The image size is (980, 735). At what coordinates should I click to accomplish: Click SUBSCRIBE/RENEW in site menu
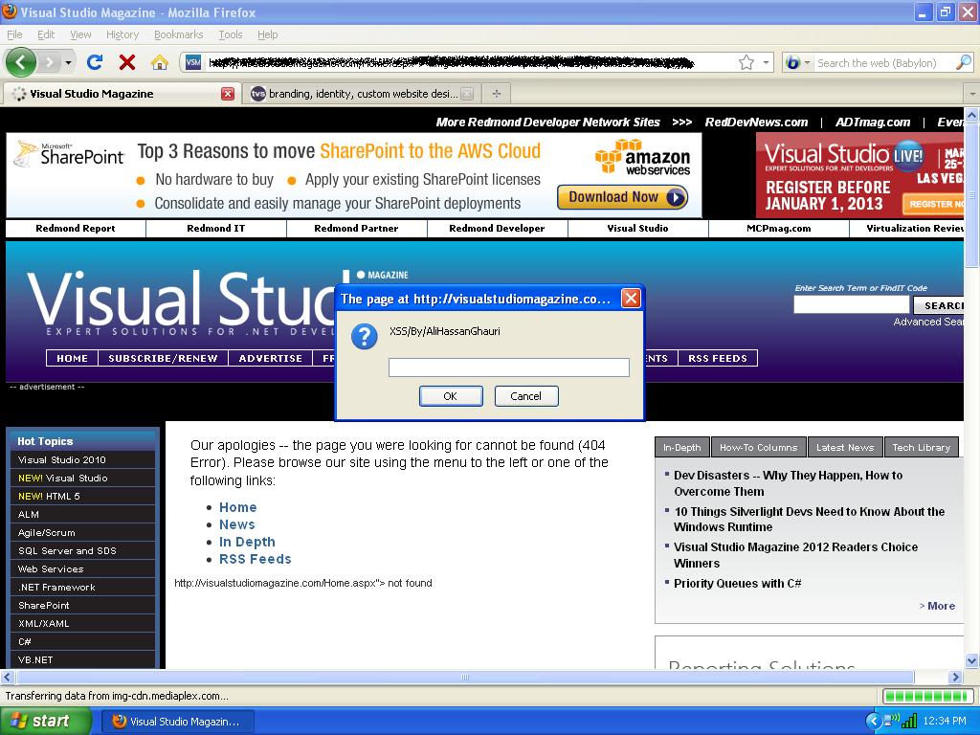[163, 358]
